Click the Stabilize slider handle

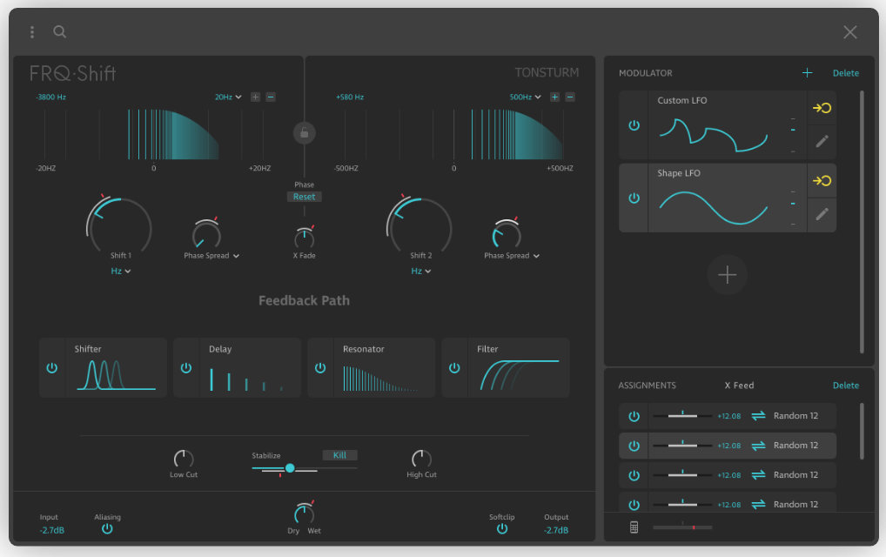pyautogui.click(x=290, y=468)
